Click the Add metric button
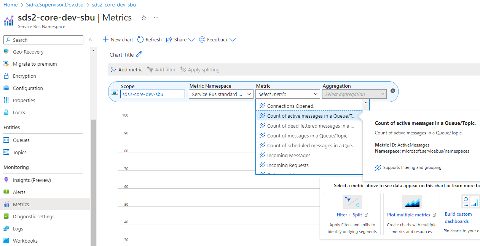This screenshot has width=480, height=246. coord(127,69)
